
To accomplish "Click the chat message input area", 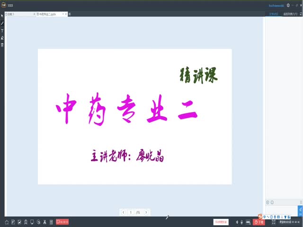I will click(282, 211).
